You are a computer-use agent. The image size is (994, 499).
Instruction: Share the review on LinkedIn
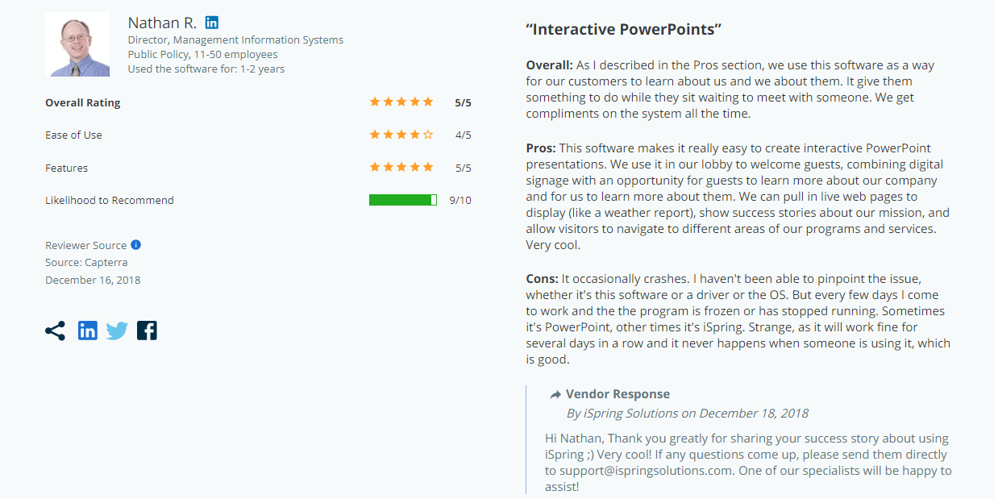tap(88, 331)
